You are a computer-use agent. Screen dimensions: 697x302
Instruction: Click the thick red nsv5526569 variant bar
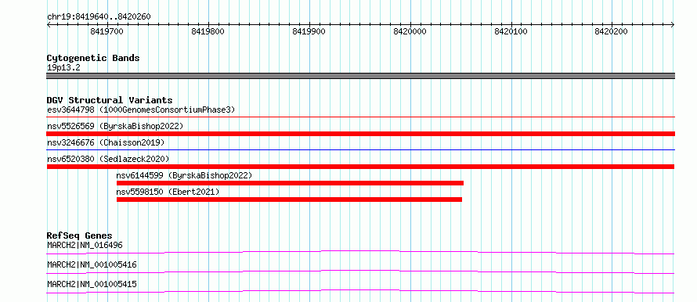click(x=360, y=134)
